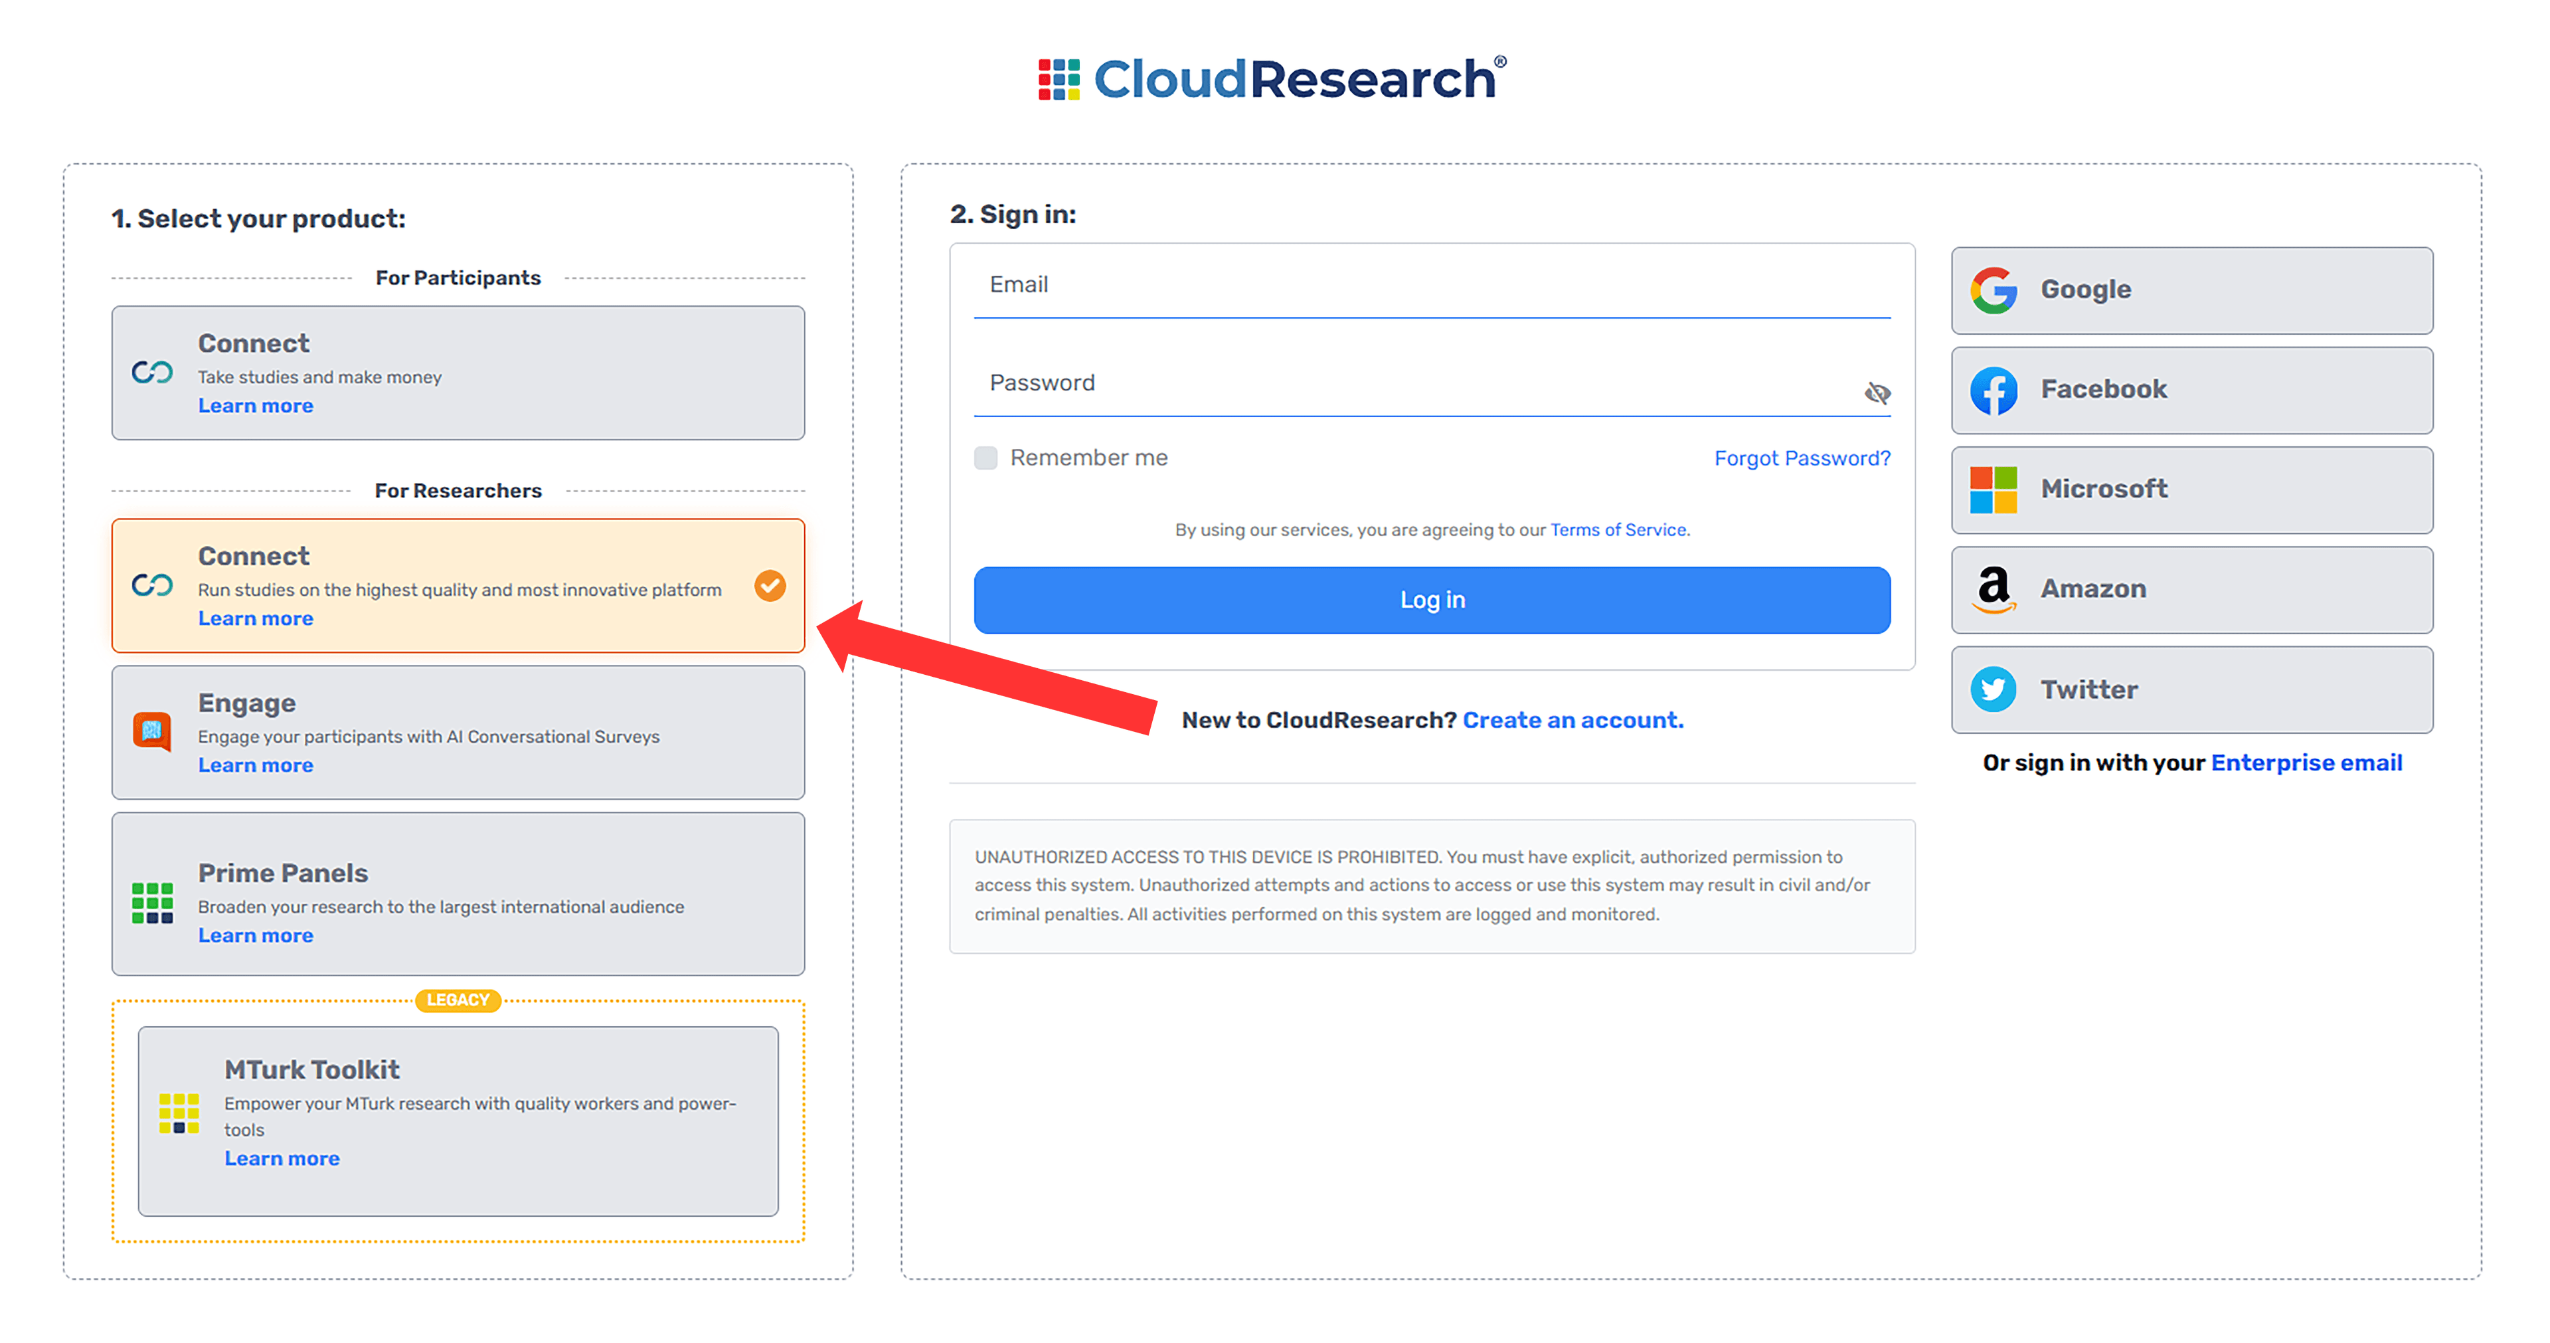
Task: Sign in with Twitter button
Action: coord(2193,690)
